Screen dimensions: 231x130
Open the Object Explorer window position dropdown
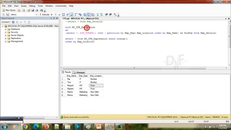point(51,18)
